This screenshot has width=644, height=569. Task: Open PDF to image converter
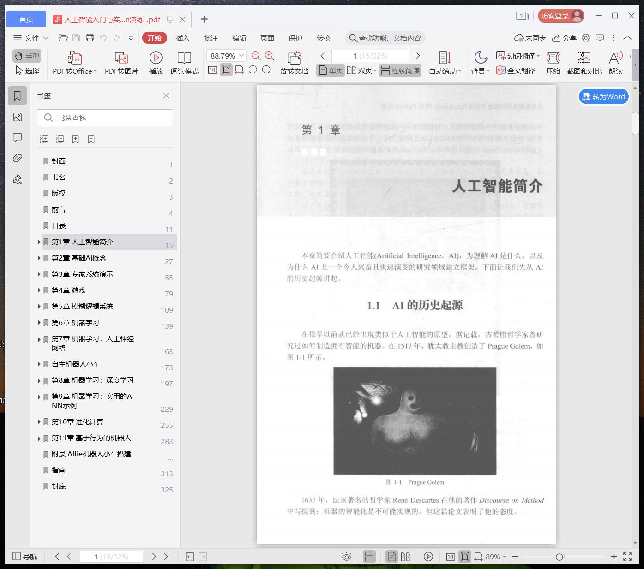[x=121, y=63]
